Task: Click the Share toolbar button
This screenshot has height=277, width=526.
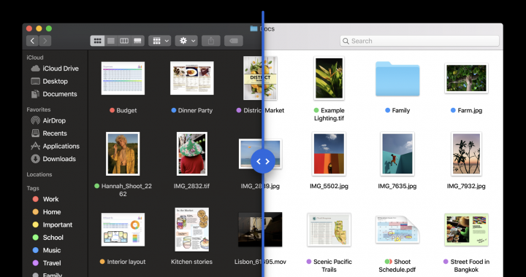Action: 211,41
